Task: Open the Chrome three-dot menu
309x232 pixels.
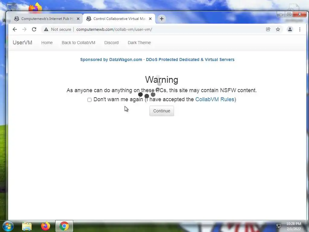Action: tap(300, 29)
